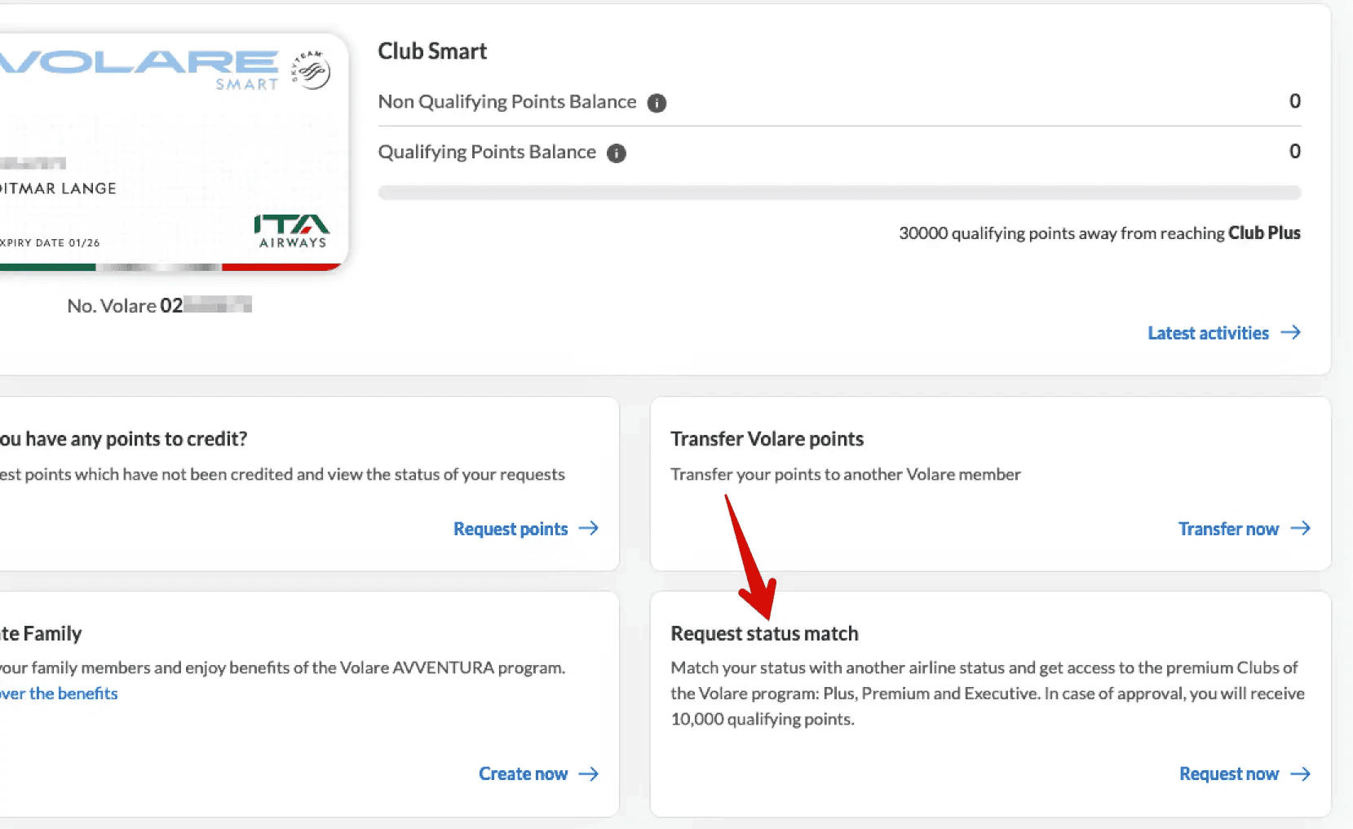
Task: Open the blue benefits link under Family
Action: [60, 694]
